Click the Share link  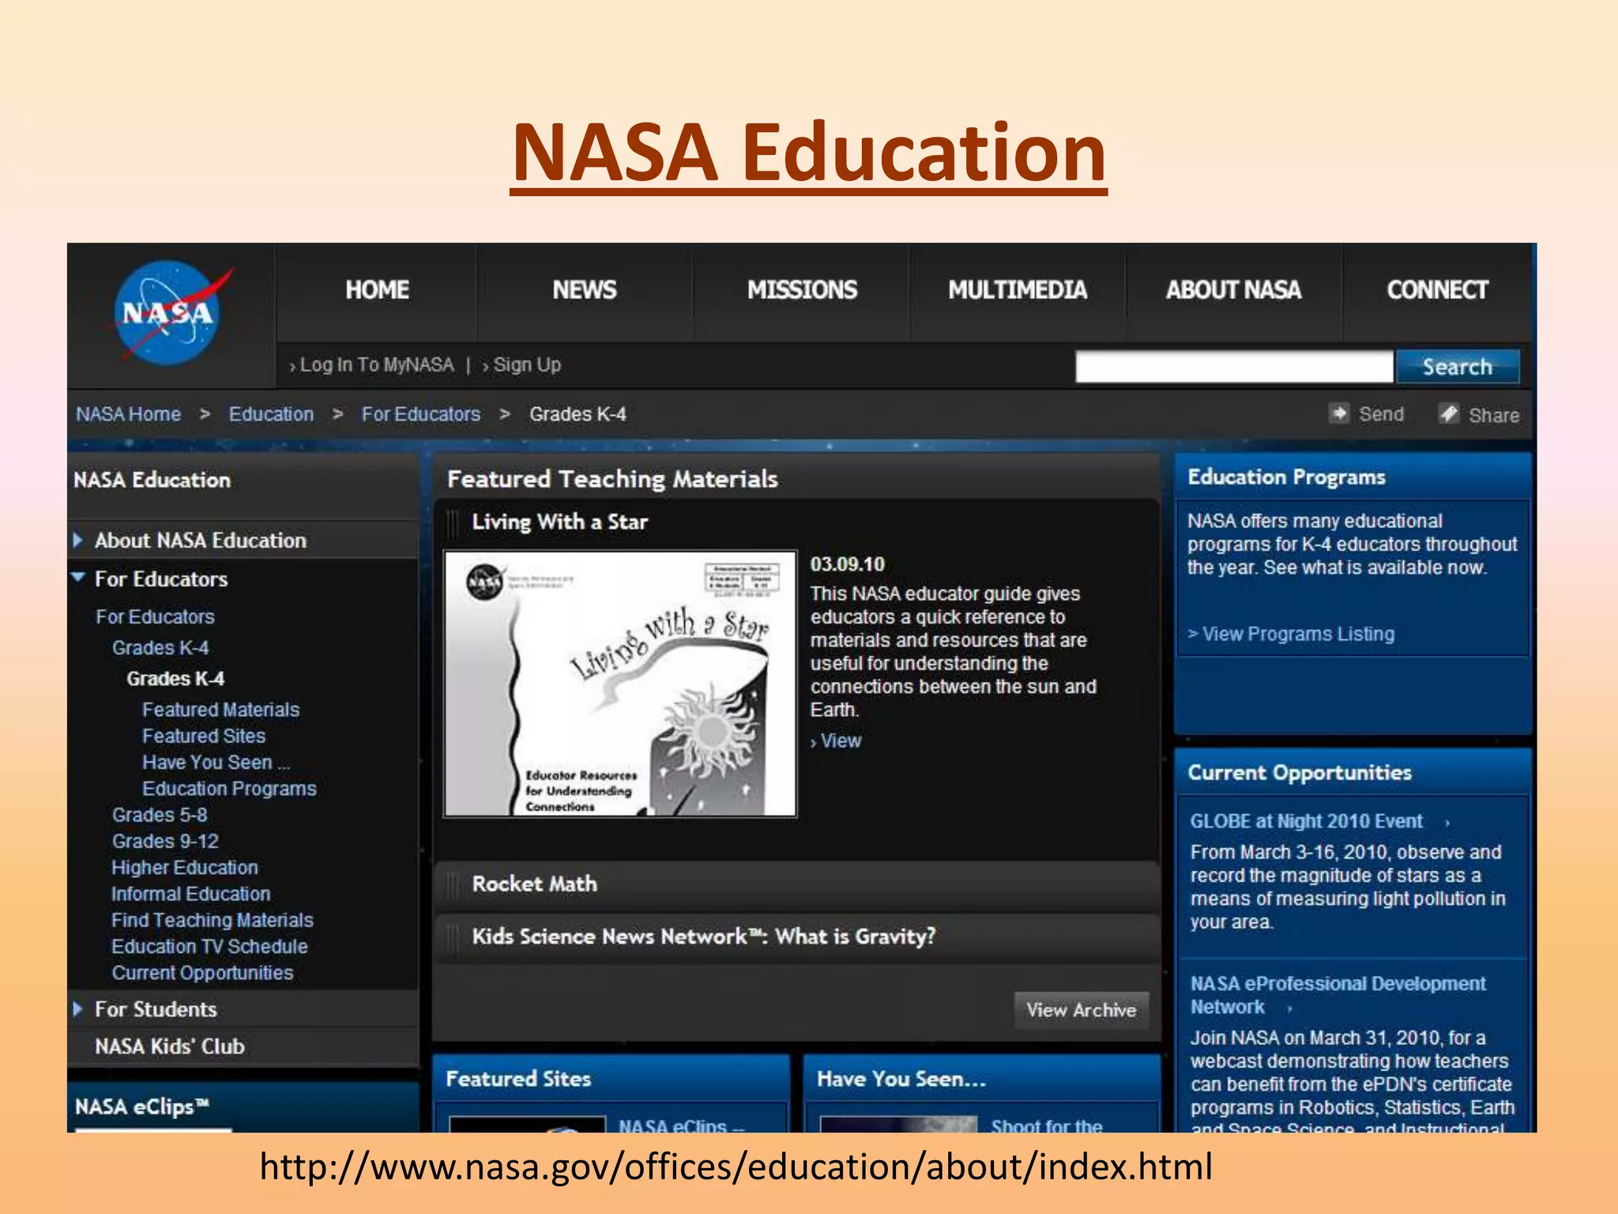tap(1493, 415)
